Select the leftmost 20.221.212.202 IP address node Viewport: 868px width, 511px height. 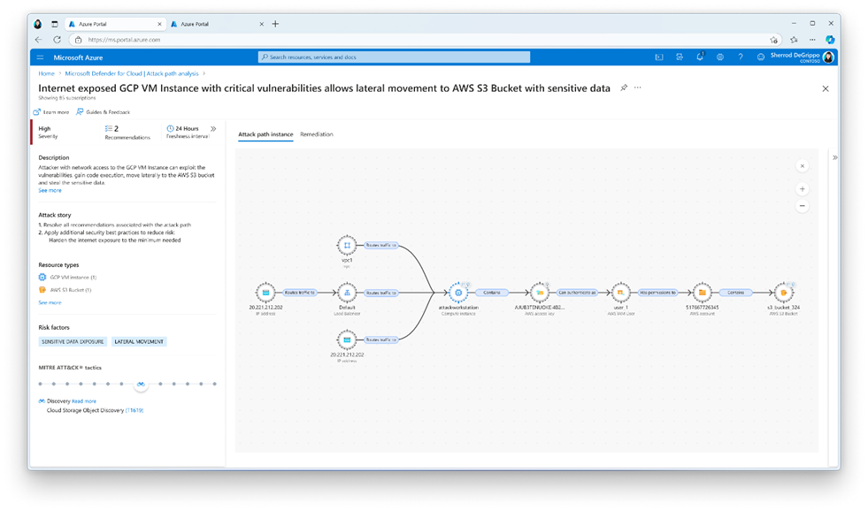click(x=265, y=293)
